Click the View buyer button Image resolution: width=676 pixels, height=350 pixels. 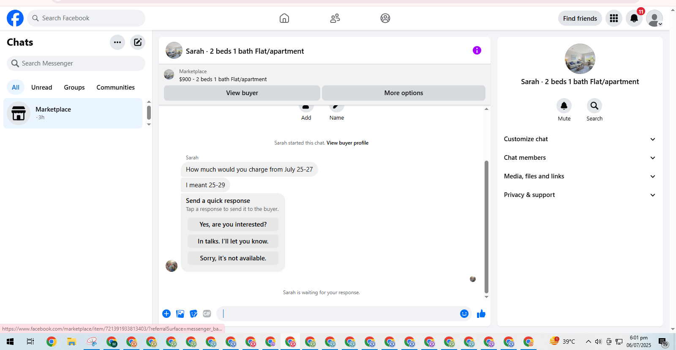pyautogui.click(x=242, y=93)
